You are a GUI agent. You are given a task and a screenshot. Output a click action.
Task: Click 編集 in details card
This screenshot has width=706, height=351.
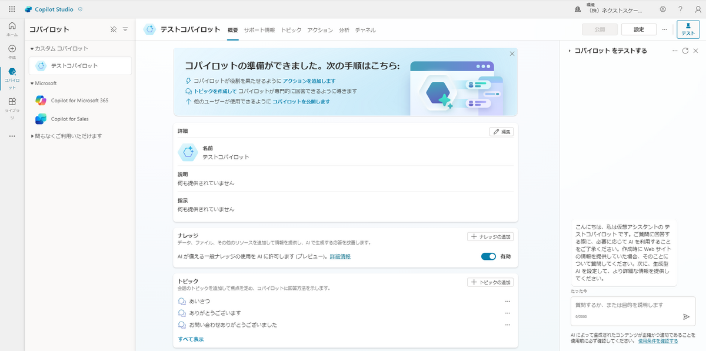pyautogui.click(x=501, y=132)
